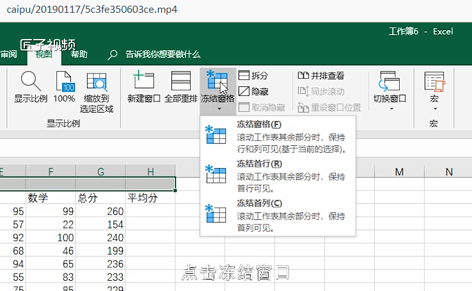The width and height of the screenshot is (472, 291).
Task: Switch to the 帮助 ribbon tab
Action: coord(79,55)
